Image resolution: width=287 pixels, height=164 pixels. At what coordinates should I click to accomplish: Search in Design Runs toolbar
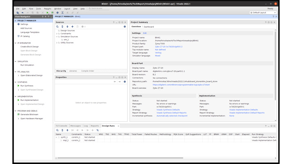click(x=57, y=130)
